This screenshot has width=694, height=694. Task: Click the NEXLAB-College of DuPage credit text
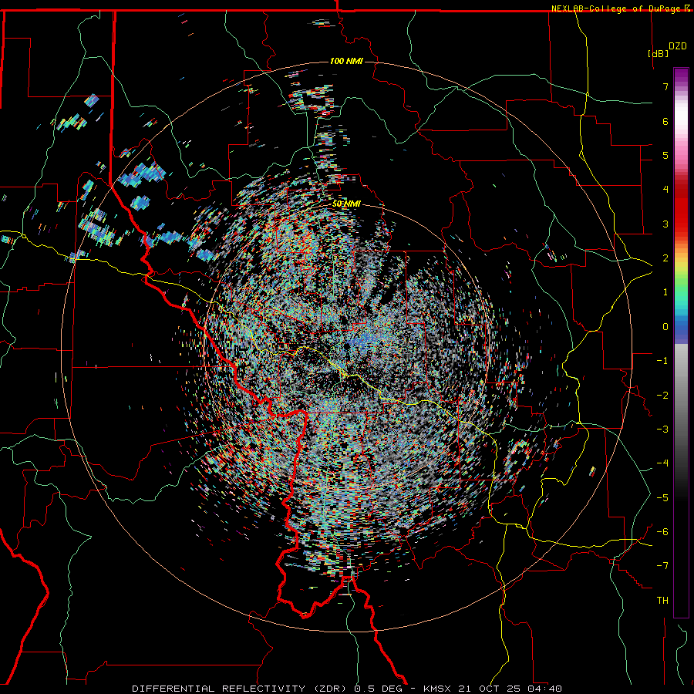pyautogui.click(x=616, y=8)
